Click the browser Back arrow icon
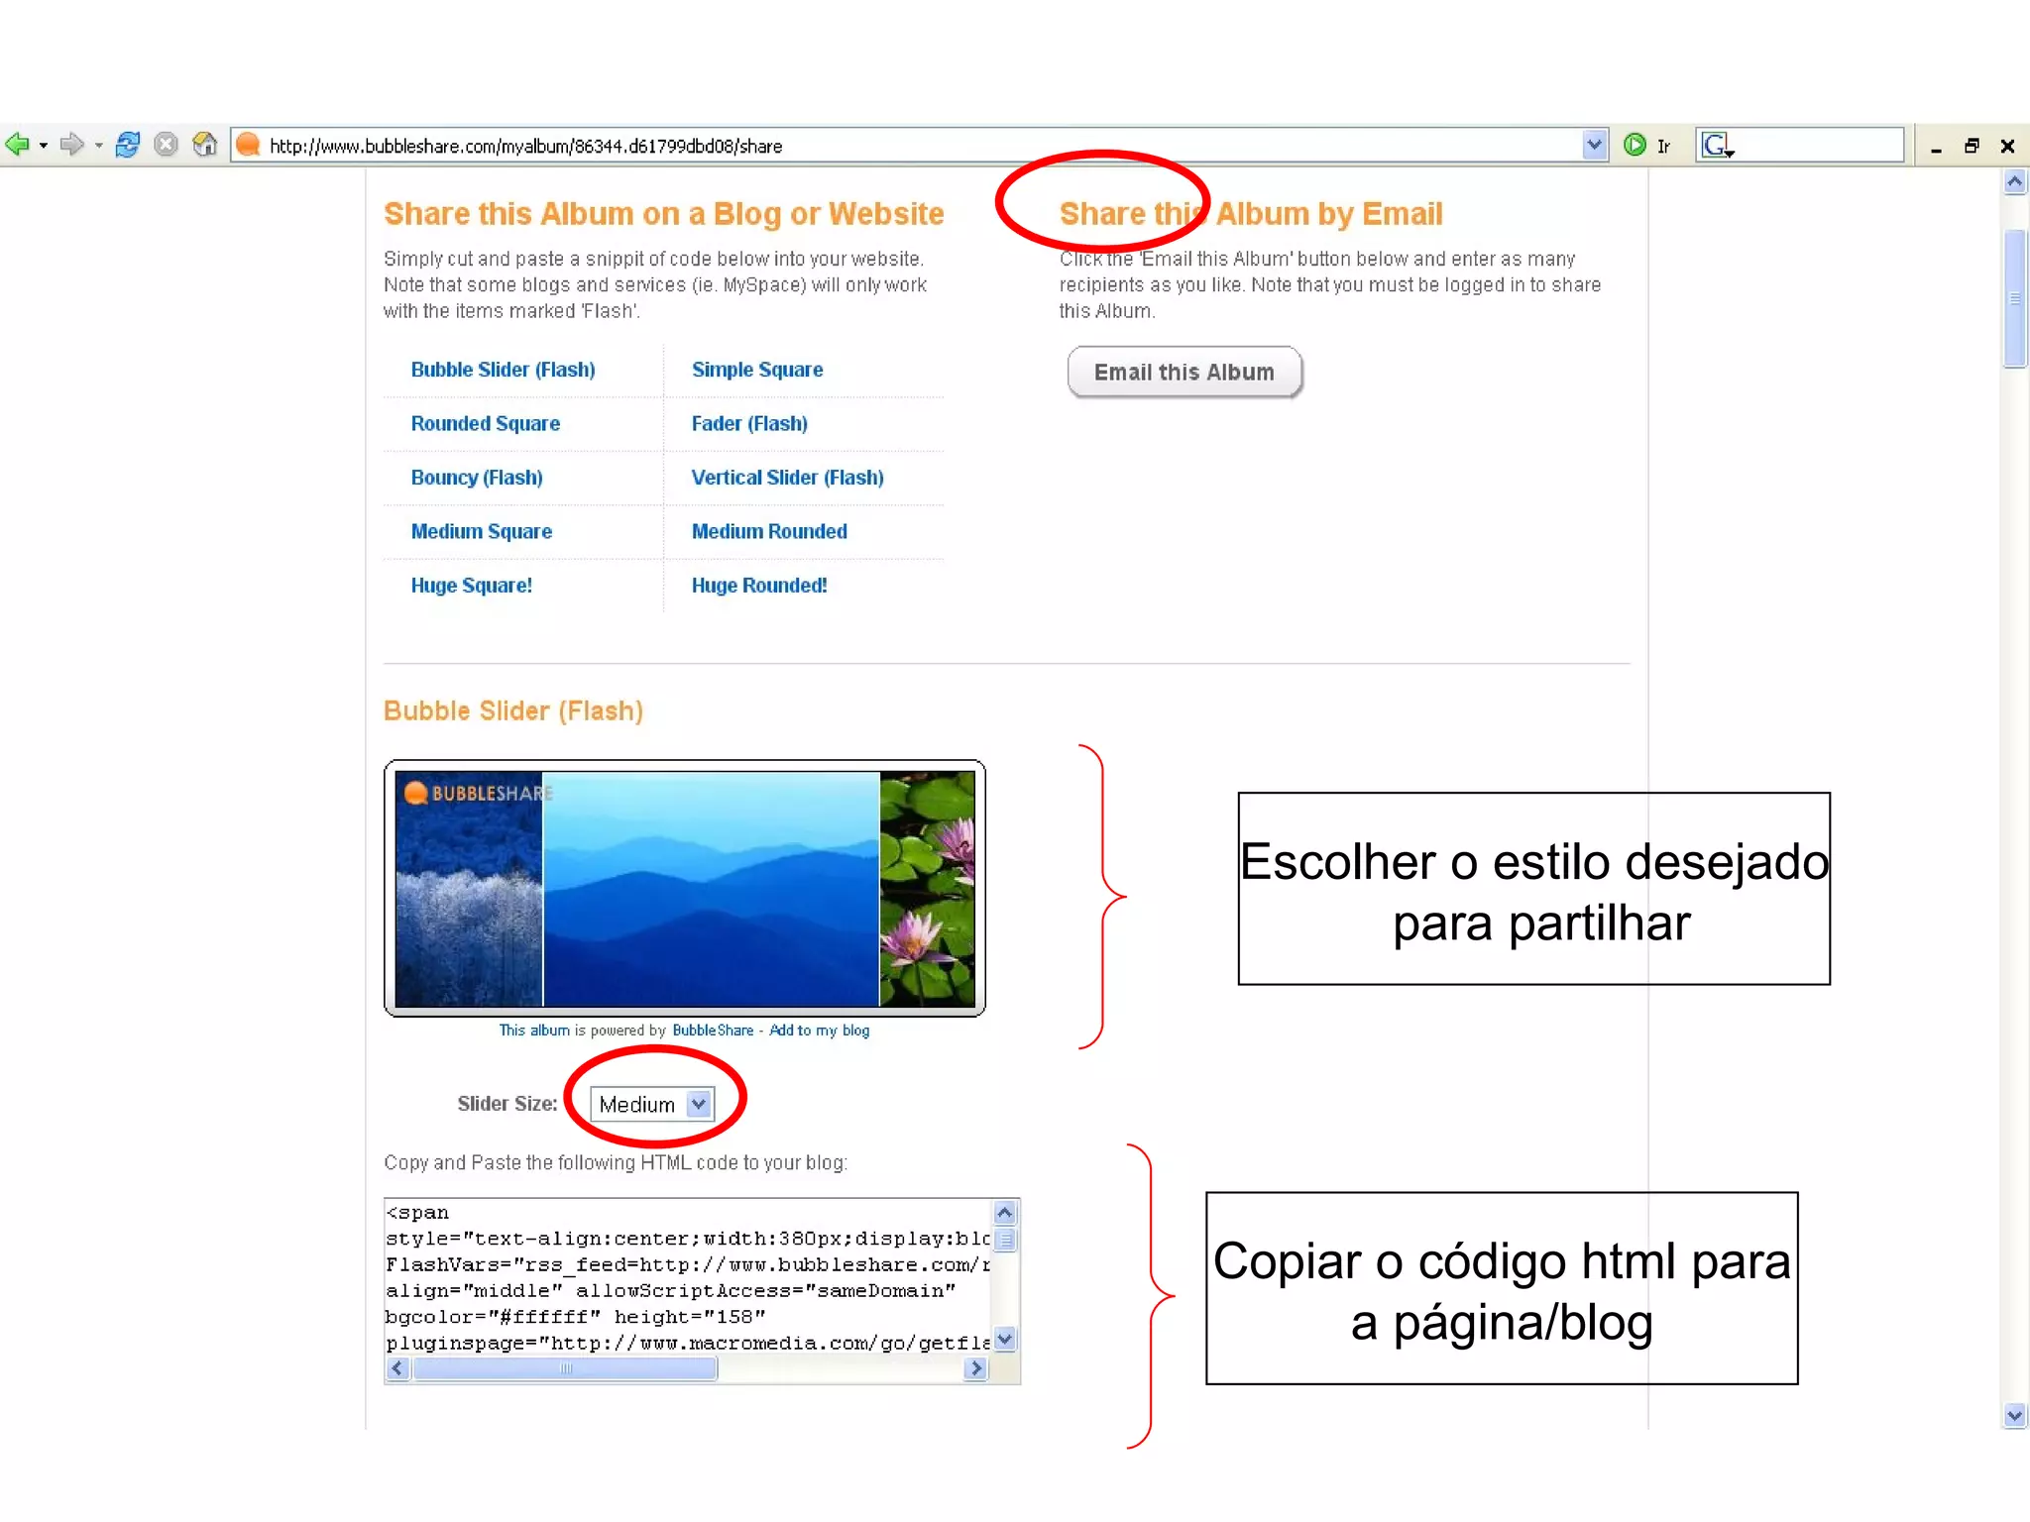2030x1522 pixels. pos(17,145)
